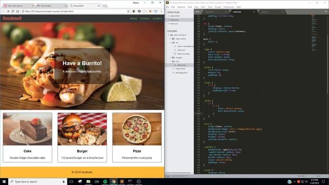This screenshot has width=329, height=185.
Task: Select main.css under Open Files
Action: [x=174, y=24]
